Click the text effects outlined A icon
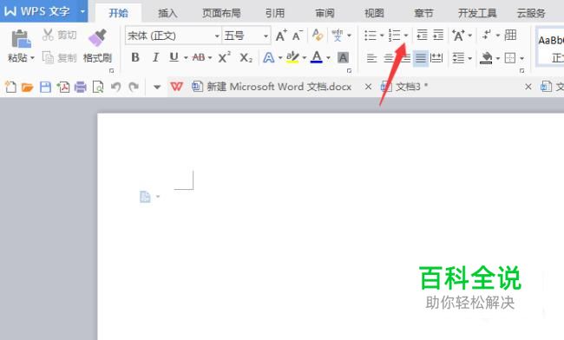 click(x=269, y=57)
